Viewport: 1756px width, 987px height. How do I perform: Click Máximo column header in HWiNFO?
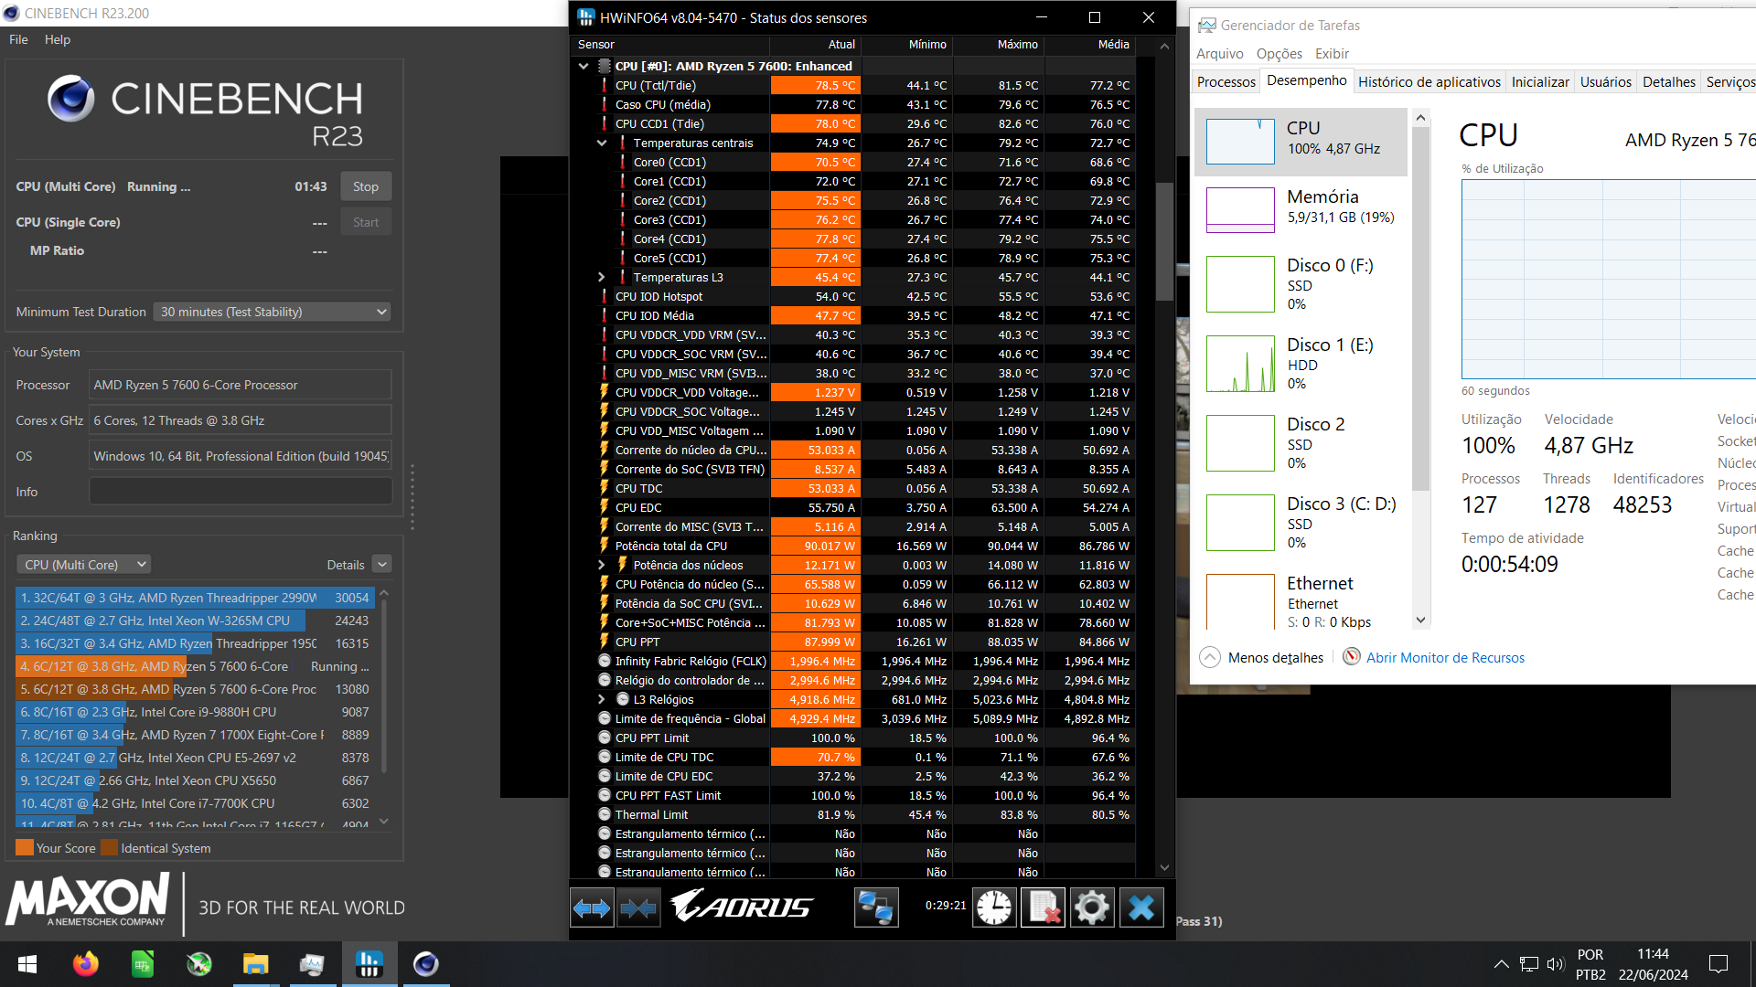point(998,45)
